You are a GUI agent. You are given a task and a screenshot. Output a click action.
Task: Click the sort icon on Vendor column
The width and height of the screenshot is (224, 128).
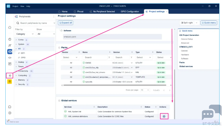pyautogui.click(x=79, y=52)
